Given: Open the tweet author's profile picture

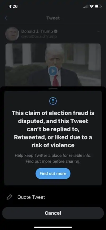Looking at the screenshot, I should [x=12, y=34].
